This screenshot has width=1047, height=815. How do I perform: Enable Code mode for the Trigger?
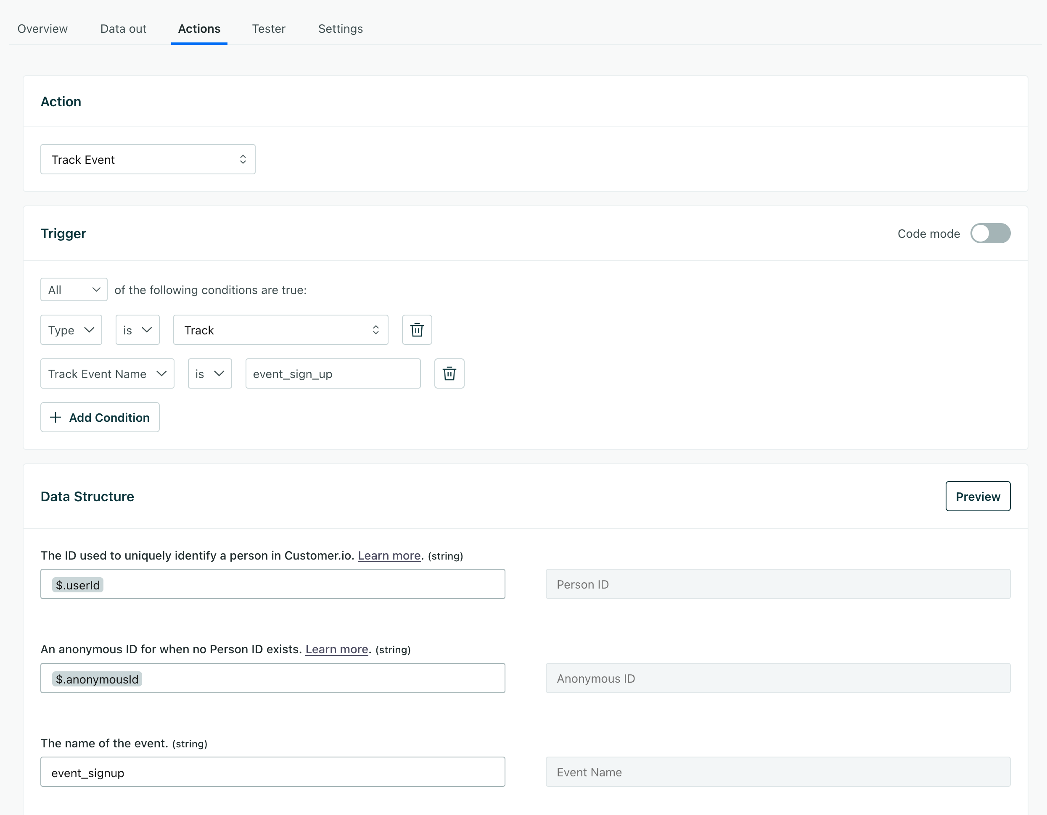[x=990, y=233]
